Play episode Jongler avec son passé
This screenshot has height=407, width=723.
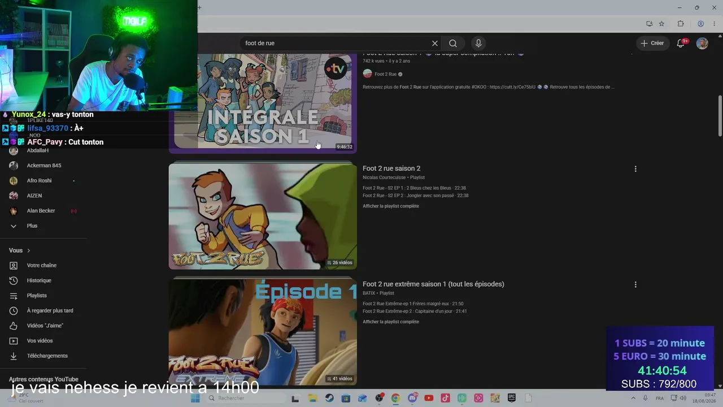(416, 196)
